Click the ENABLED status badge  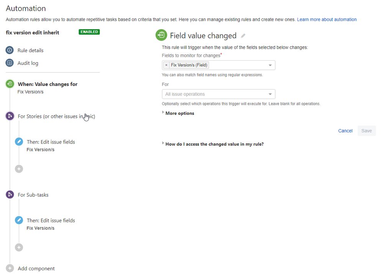(x=89, y=32)
